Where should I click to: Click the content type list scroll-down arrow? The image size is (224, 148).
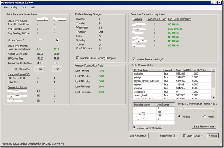pos(213,97)
